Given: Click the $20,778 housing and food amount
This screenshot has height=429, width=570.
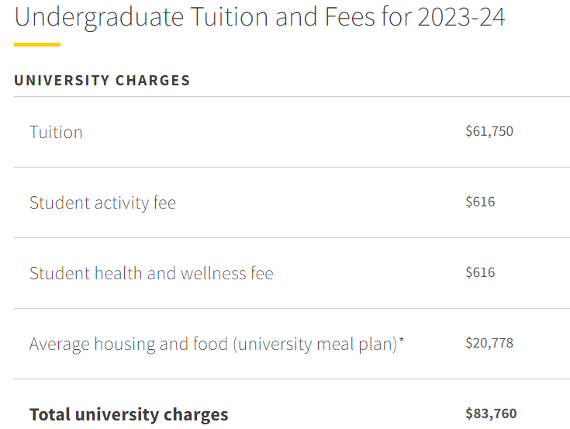Looking at the screenshot, I should point(489,343).
